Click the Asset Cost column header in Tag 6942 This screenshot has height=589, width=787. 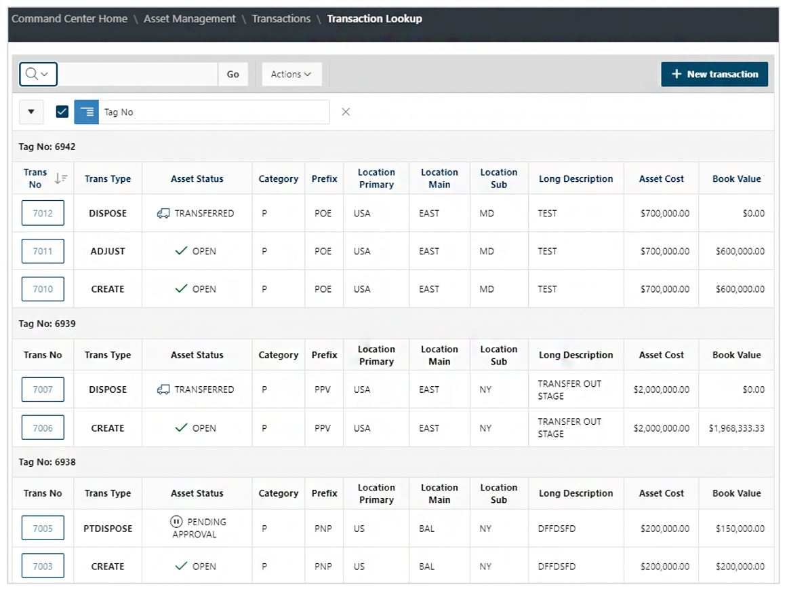click(661, 179)
